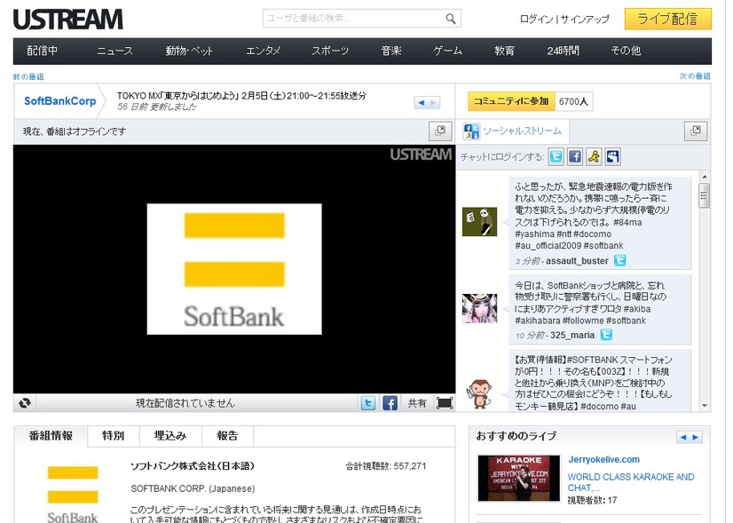Click the 6700人 community member count
This screenshot has height=523, width=733.
click(573, 101)
